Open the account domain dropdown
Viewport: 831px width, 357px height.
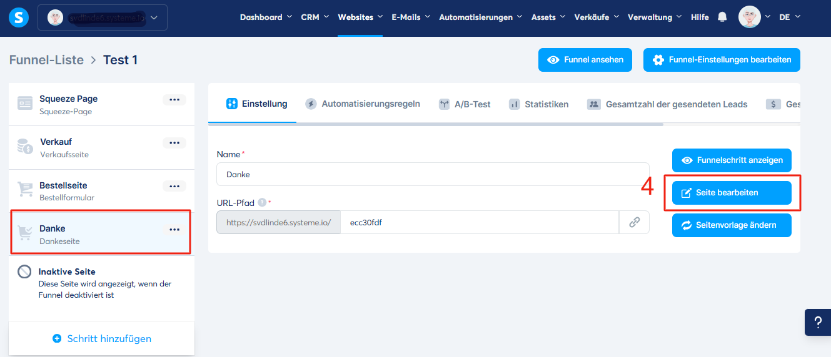pyautogui.click(x=102, y=17)
